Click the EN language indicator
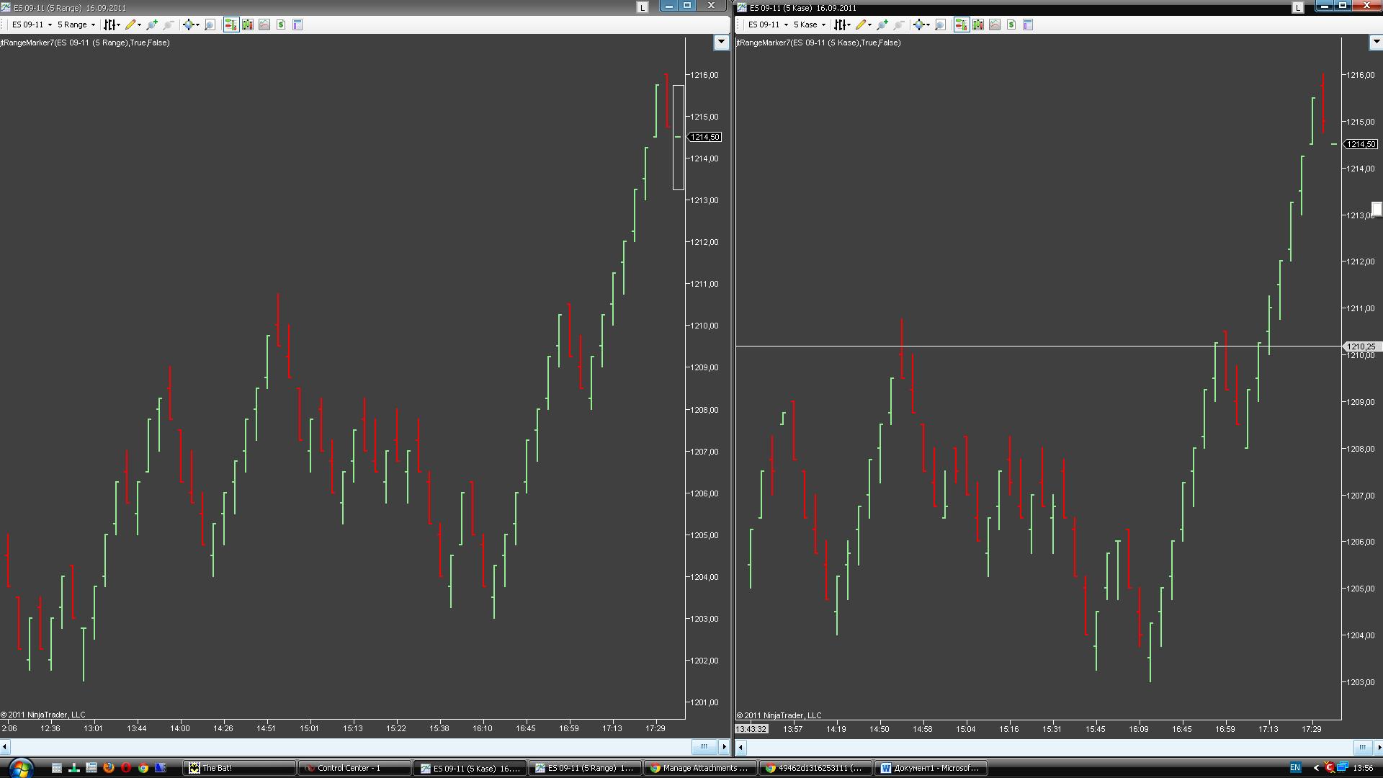 click(1295, 768)
